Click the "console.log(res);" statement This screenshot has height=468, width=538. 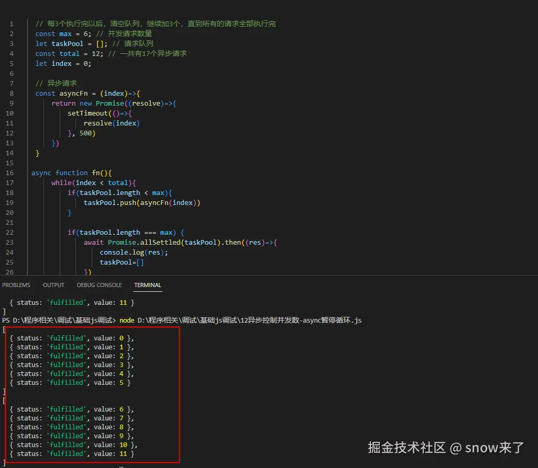pos(134,252)
